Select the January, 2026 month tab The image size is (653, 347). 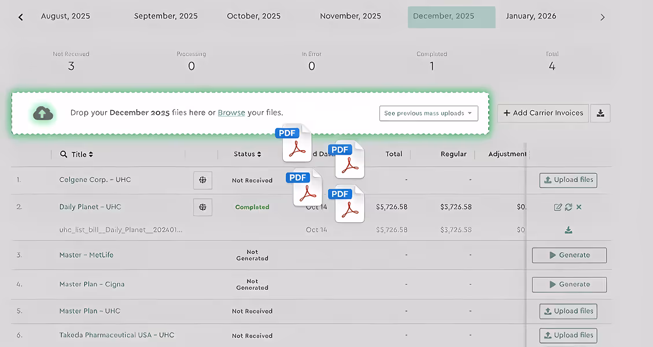tap(531, 16)
